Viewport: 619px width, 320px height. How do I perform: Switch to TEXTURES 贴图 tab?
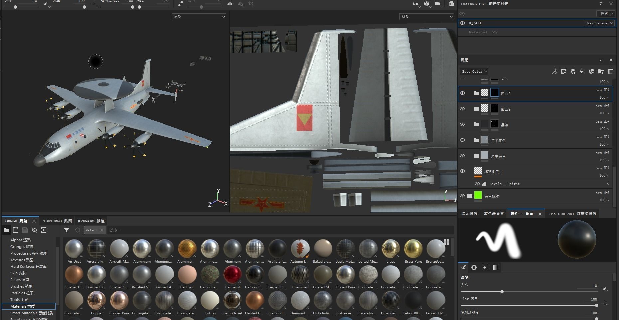pyautogui.click(x=57, y=221)
